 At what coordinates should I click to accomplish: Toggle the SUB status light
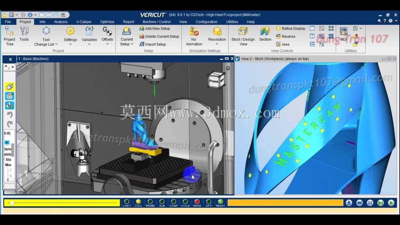(162, 202)
